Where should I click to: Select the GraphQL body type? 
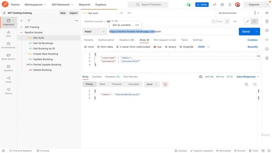pyautogui.click(x=187, y=47)
